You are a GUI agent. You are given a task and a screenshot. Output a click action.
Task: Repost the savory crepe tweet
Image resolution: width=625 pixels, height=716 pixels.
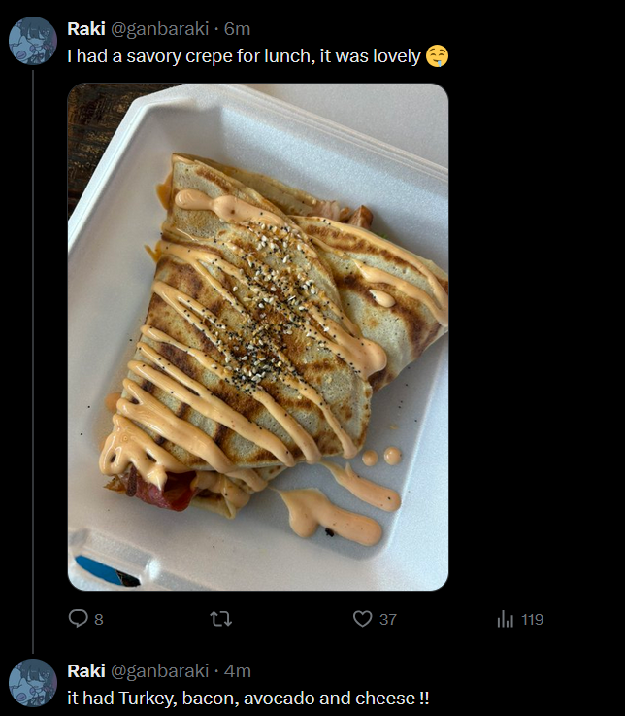click(x=221, y=619)
